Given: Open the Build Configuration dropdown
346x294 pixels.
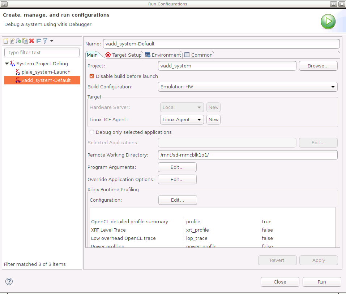Looking at the screenshot, I should tap(248, 87).
